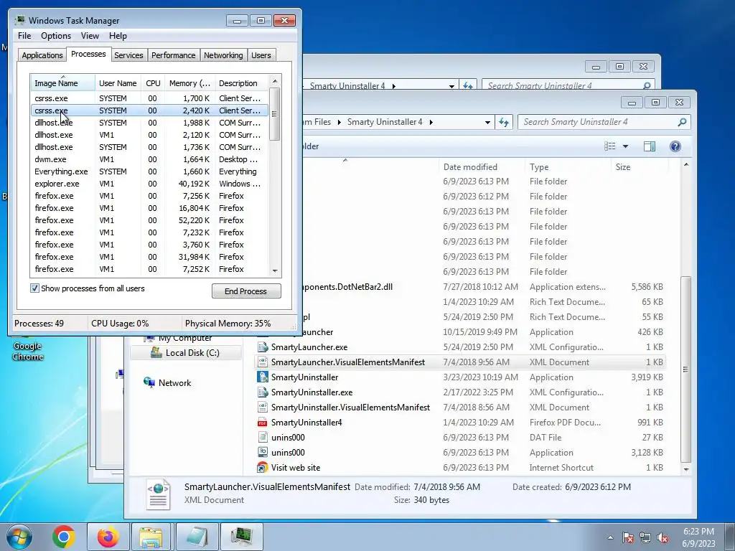Sort processes by Memory column
This screenshot has height=551, width=735.
tap(189, 83)
